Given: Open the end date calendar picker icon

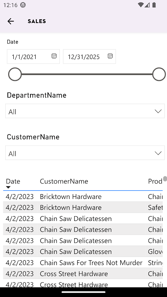Looking at the screenshot, I should (x=110, y=56).
